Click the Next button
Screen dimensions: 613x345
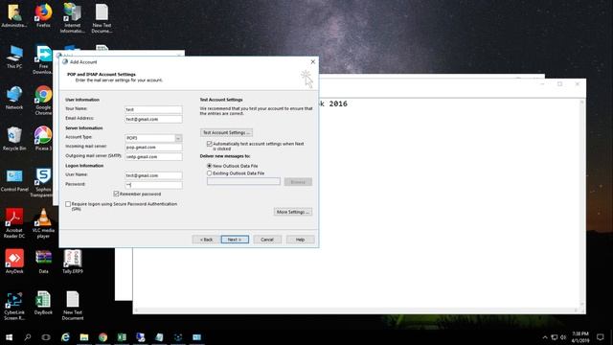coord(235,240)
